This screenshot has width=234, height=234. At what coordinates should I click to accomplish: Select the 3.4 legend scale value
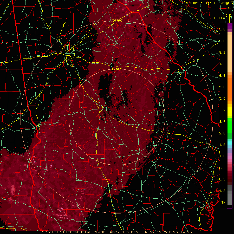pyautogui.click(x=222, y=122)
